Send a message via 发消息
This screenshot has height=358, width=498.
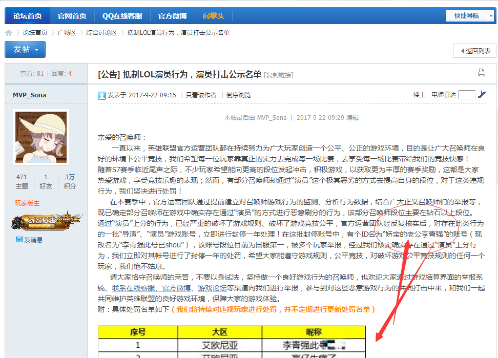coord(33,240)
